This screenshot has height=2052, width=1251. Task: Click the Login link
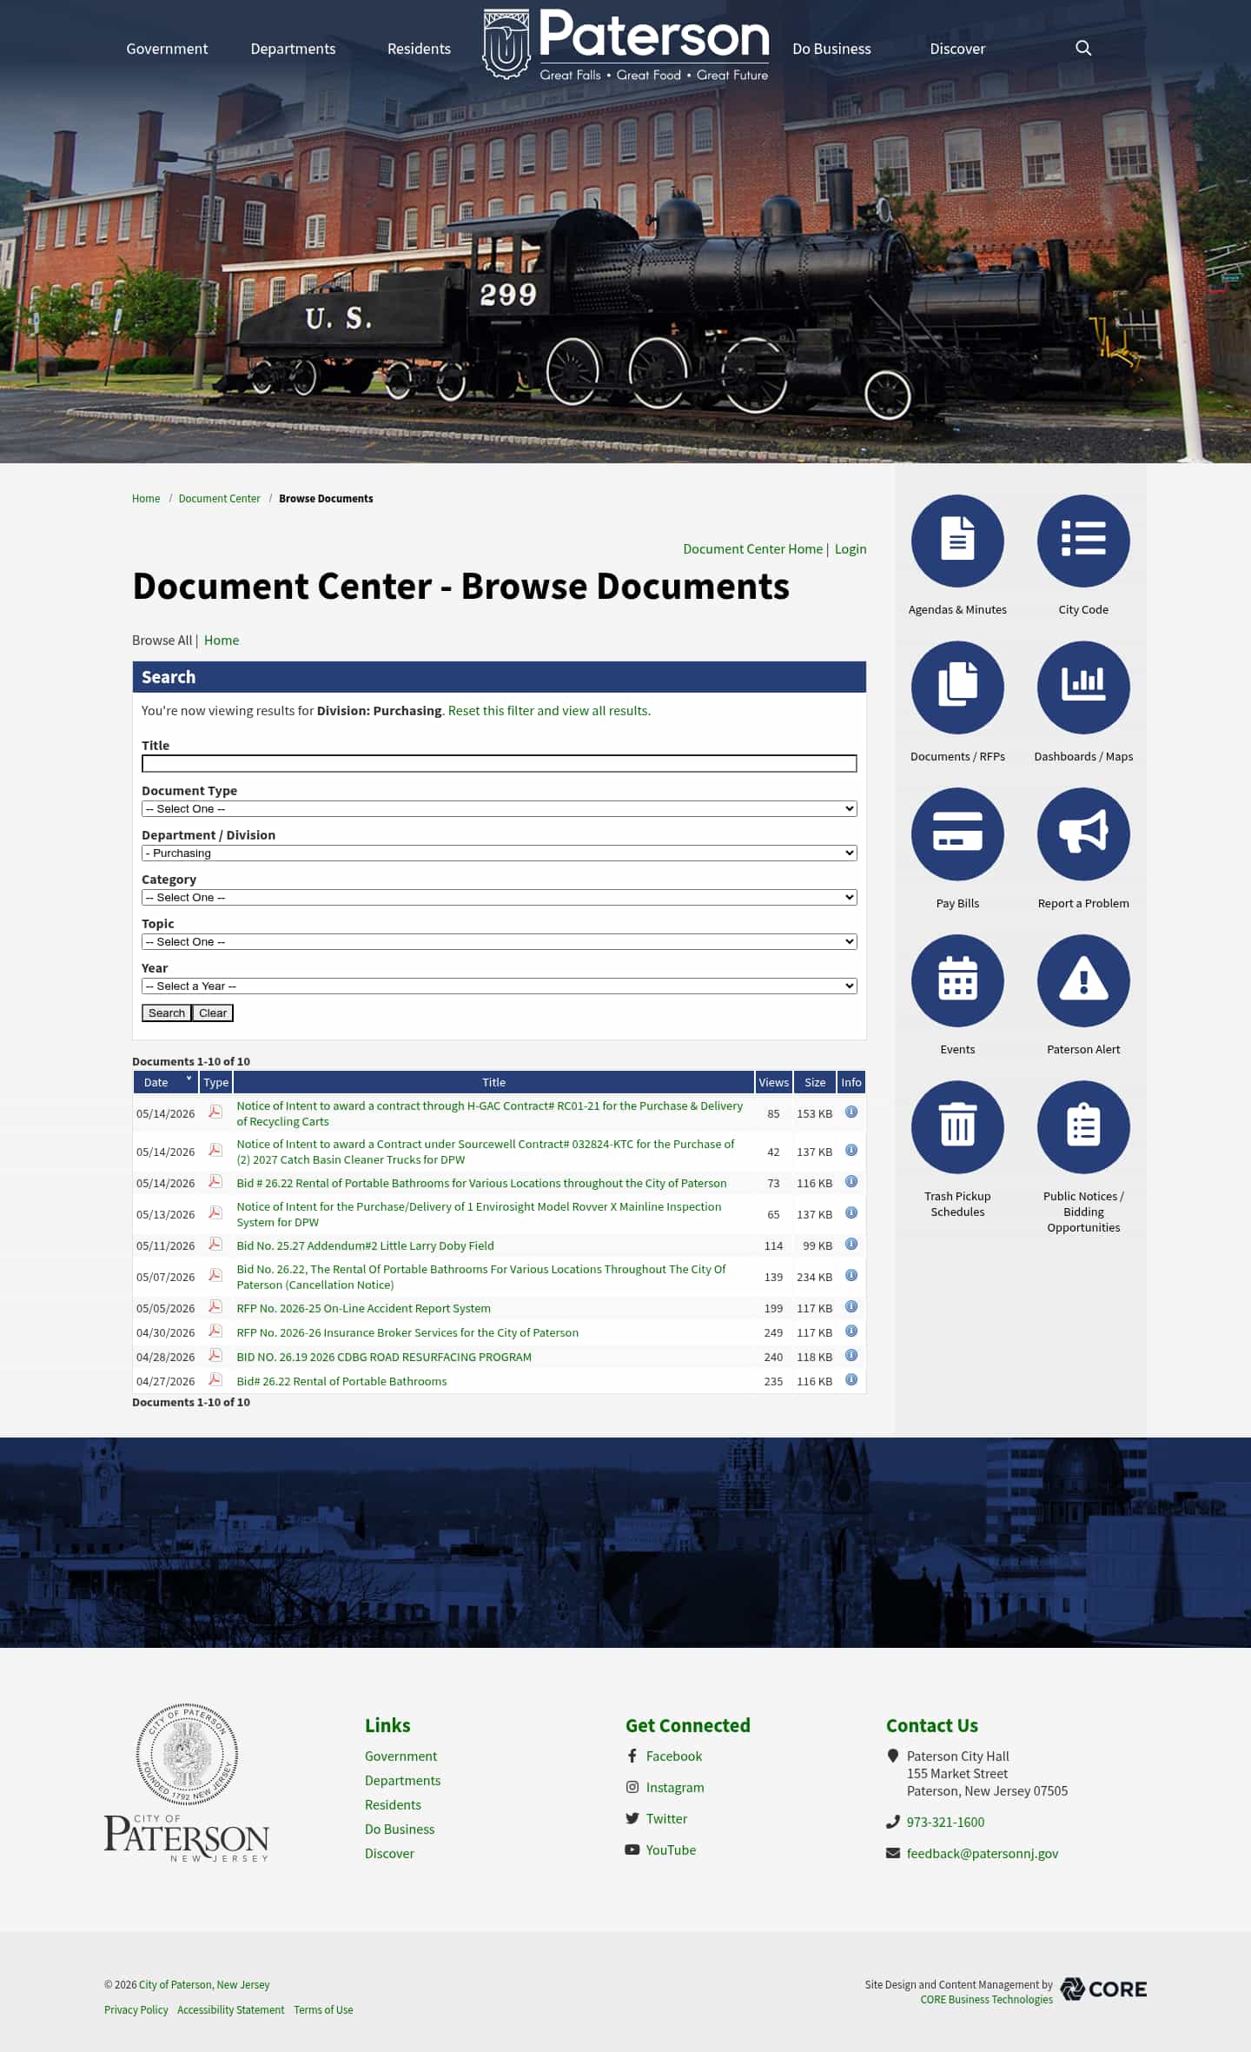[x=851, y=548]
